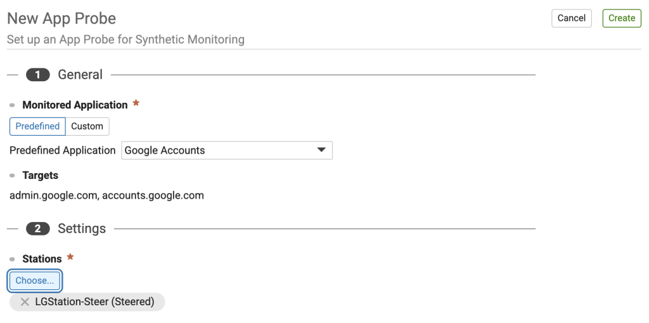This screenshot has height=323, width=649.
Task: Expand the Predefined Application dropdown arrow
Action: pos(321,150)
